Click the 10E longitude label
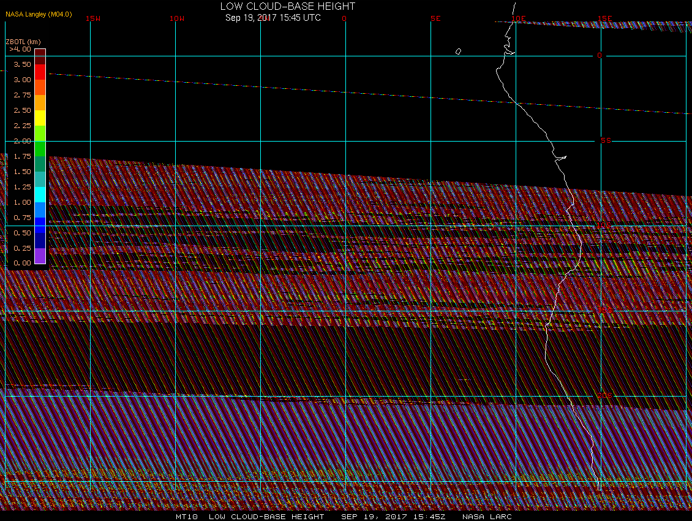 click(519, 19)
